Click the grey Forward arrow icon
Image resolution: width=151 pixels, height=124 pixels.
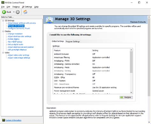click(x=18, y=12)
